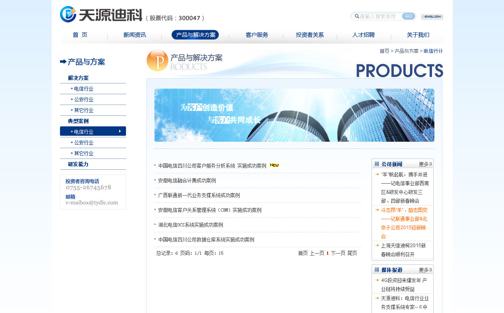Open the 产品与解决方案 navigation menu

click(x=195, y=35)
